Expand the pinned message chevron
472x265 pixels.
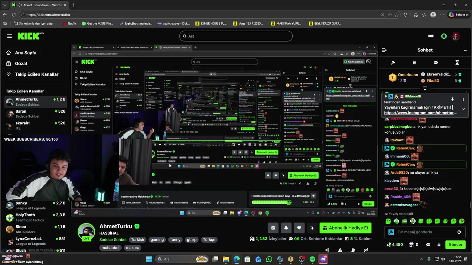(x=463, y=109)
